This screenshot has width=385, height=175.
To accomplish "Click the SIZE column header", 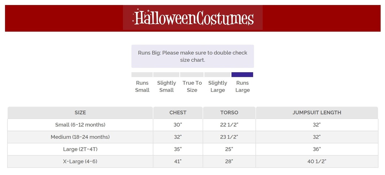I will [x=80, y=112].
